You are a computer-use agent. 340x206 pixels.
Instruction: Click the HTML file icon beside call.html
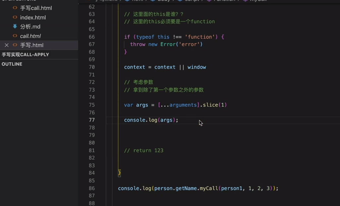(x=15, y=36)
